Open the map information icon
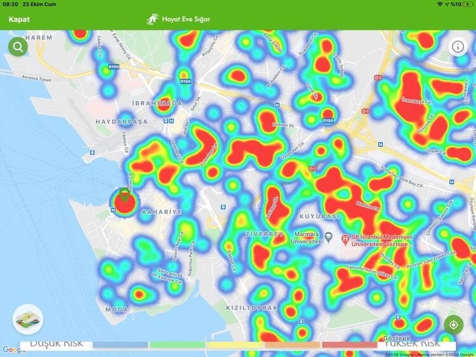Image resolution: width=476 pixels, height=357 pixels. click(x=457, y=46)
